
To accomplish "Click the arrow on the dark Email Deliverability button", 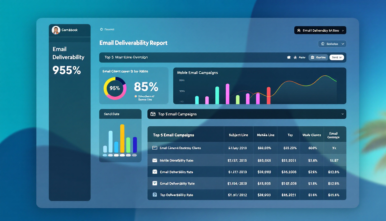I will [342, 30].
